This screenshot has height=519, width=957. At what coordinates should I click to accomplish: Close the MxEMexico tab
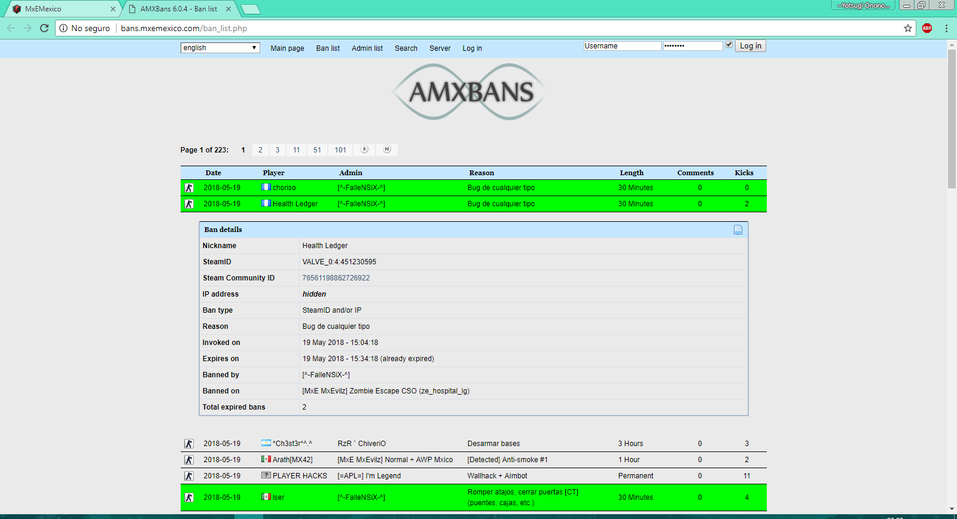[113, 9]
